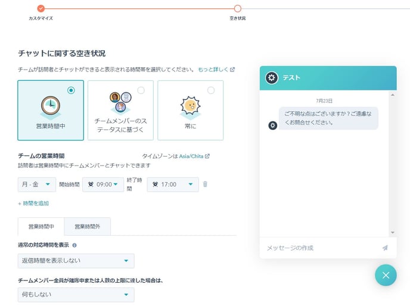Image resolution: width=410 pixels, height=306 pixels.
Task: Click + 時間を追加 link
Action: [33, 203]
